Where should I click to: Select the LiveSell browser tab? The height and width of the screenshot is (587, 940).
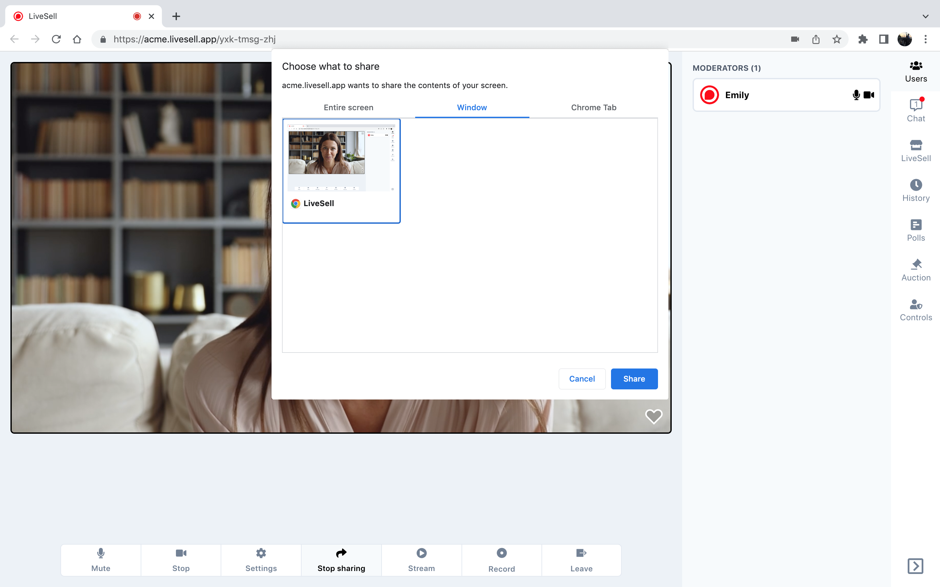[x=84, y=16]
